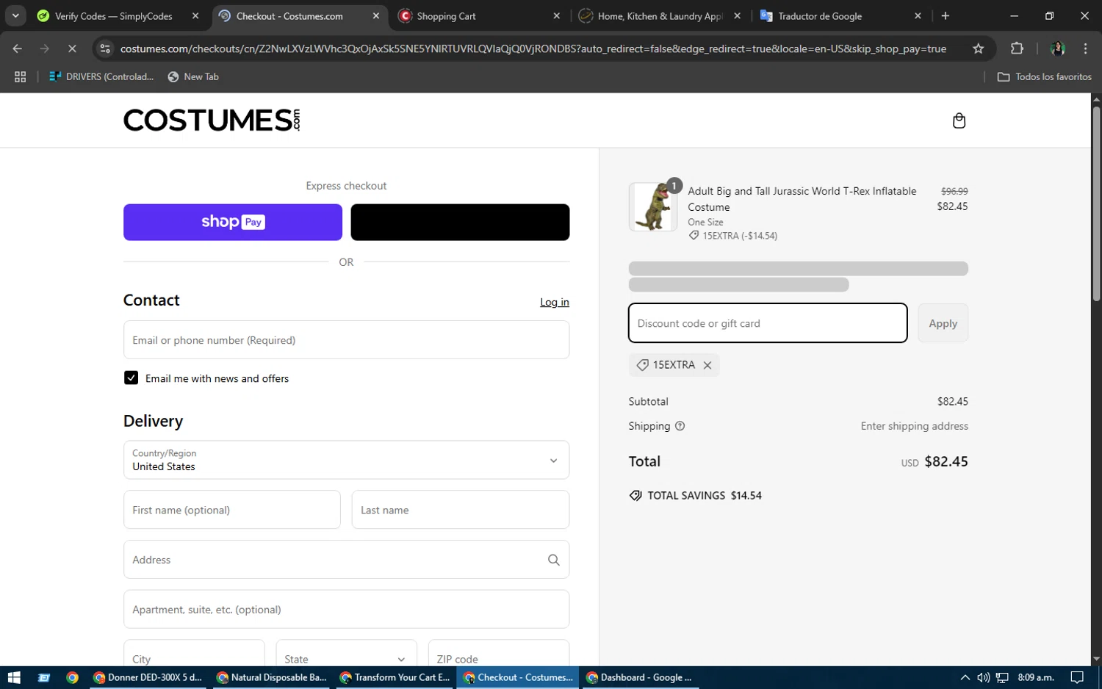Switch to Verify Codes SimplyCodes tab
Screen dimensions: 1102x689
point(114,15)
